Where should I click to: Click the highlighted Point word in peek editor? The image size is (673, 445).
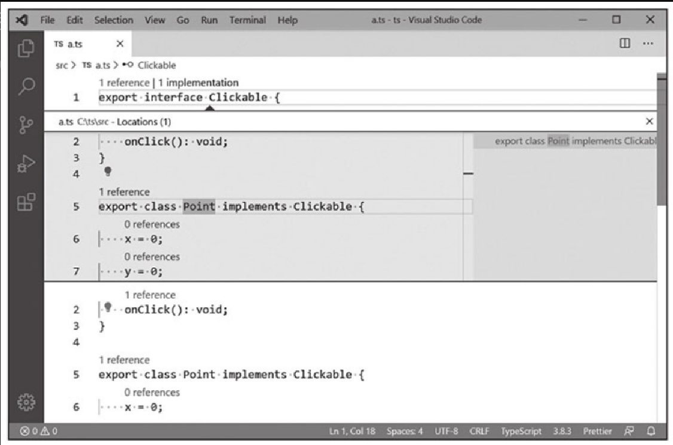(x=198, y=206)
